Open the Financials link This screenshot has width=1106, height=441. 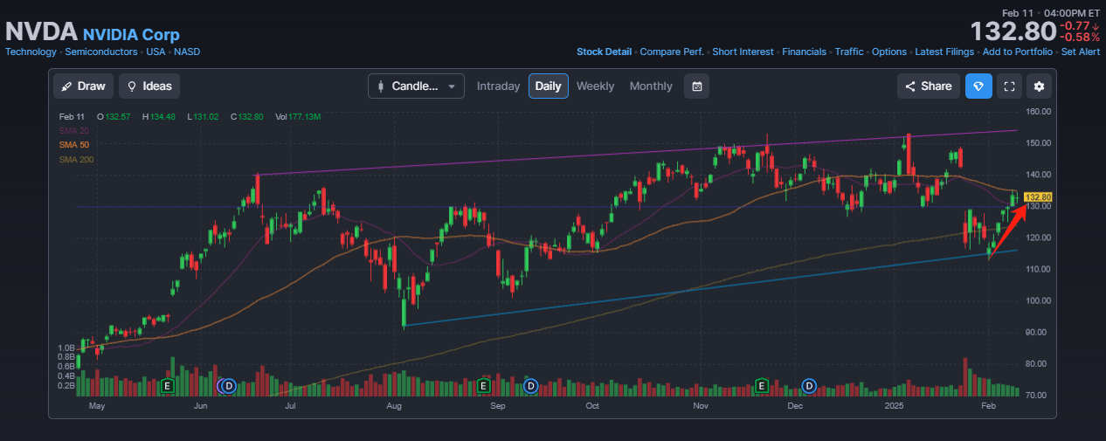[804, 52]
